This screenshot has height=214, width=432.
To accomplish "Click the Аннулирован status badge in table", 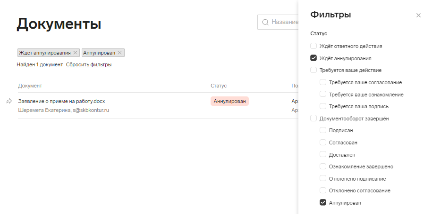I will 229,101.
